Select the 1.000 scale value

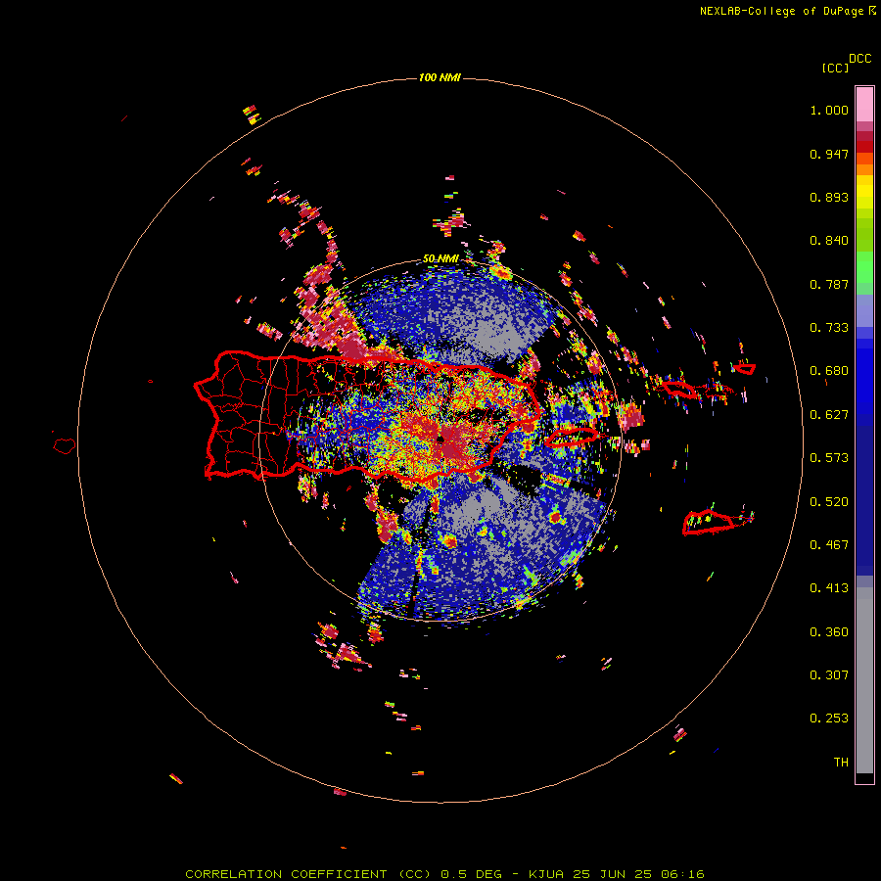click(x=829, y=110)
